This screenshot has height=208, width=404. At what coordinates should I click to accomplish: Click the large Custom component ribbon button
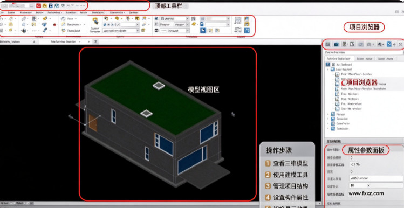pyautogui.click(x=95, y=25)
